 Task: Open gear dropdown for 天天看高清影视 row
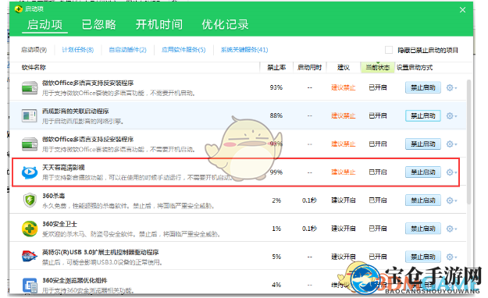(451, 172)
